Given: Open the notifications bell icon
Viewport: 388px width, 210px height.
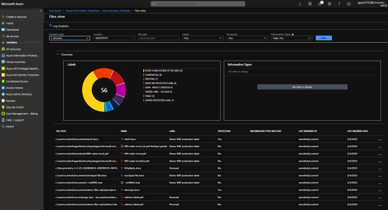Looking at the screenshot, I should coord(320,3).
